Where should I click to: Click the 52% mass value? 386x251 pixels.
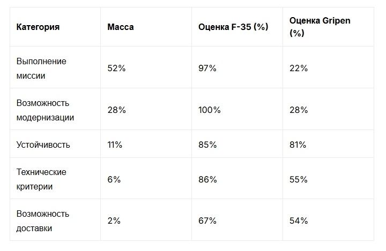tap(116, 68)
